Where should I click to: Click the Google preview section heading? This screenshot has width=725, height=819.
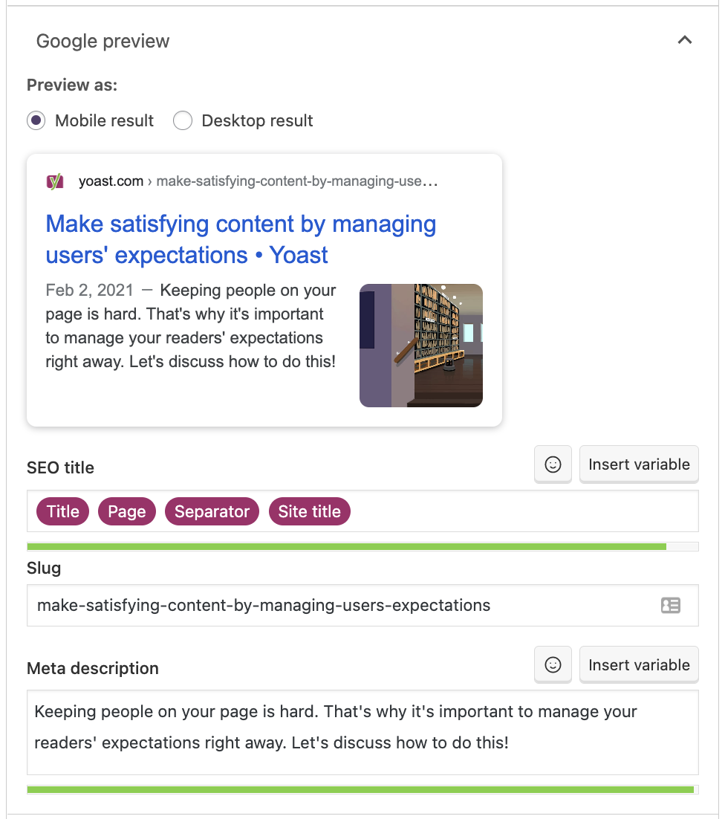pos(103,42)
